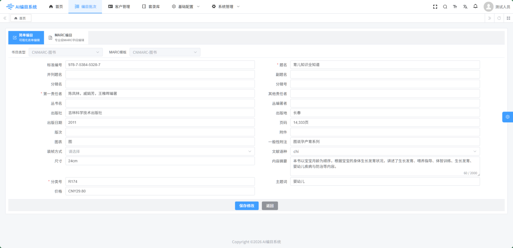Open the 文献语种 dropdown

385,151
